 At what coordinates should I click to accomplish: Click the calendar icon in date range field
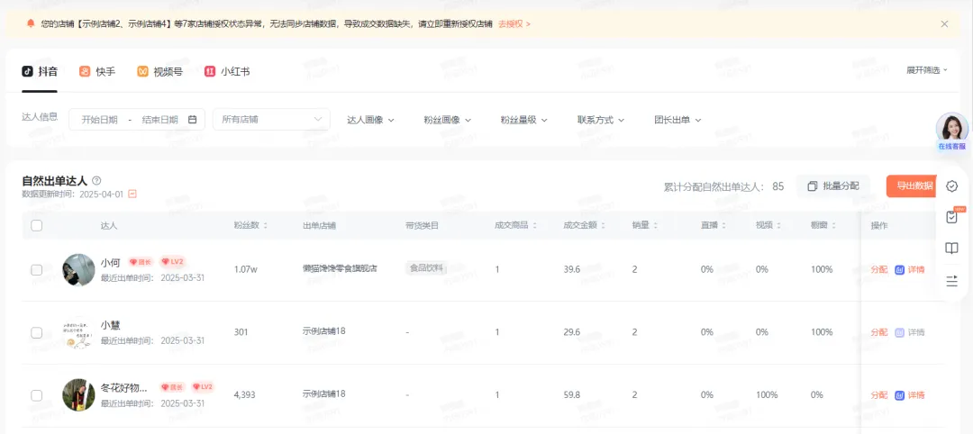coord(192,120)
